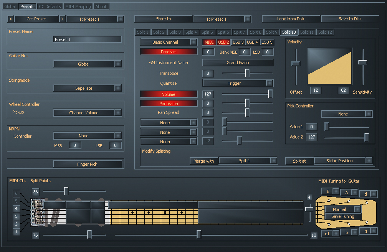This screenshot has width=387, height=252.
Task: Click the next preset arrow button
Action: click(63, 19)
